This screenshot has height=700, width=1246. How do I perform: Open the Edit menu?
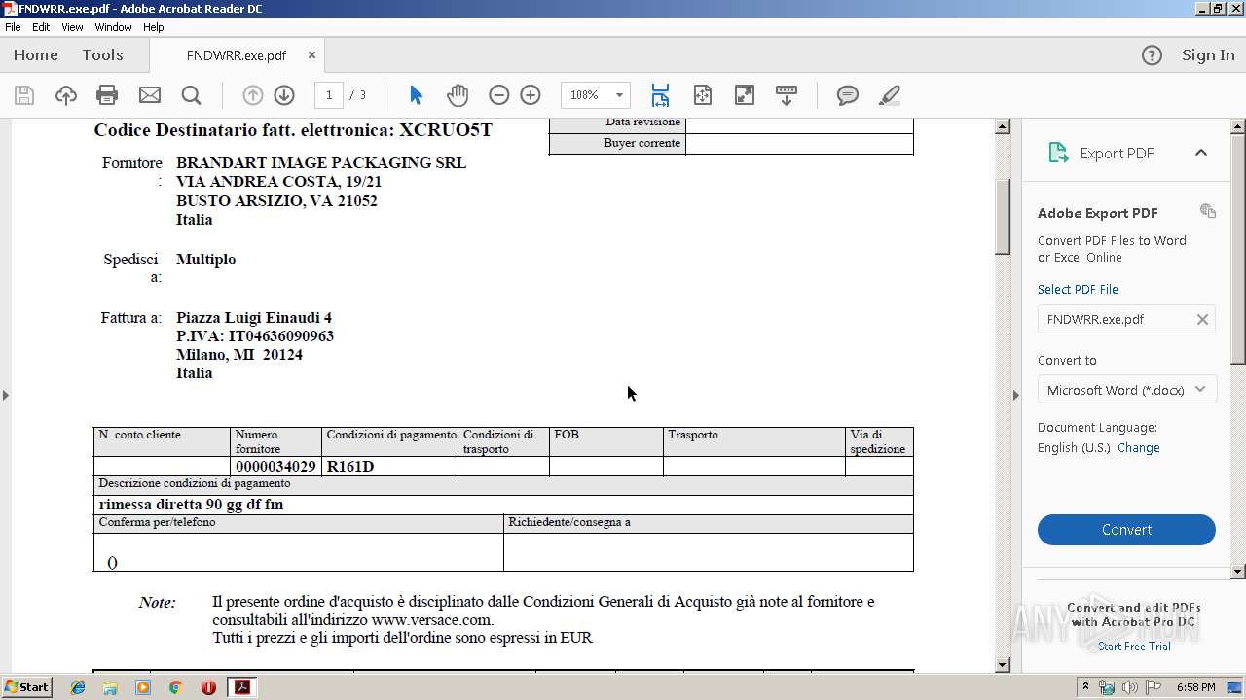pyautogui.click(x=41, y=27)
